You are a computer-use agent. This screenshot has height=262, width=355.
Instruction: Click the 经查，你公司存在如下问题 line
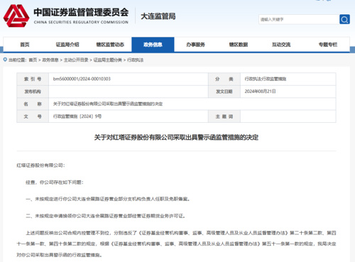[55, 182]
